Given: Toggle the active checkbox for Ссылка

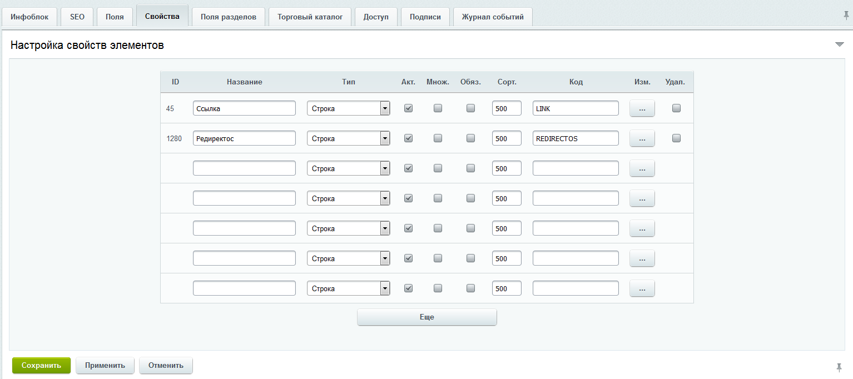Looking at the screenshot, I should click(409, 108).
